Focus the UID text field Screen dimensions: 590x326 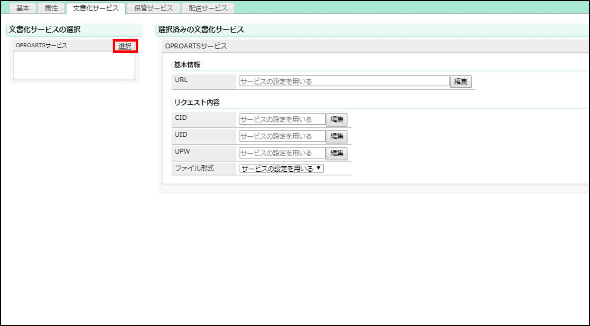(x=282, y=136)
